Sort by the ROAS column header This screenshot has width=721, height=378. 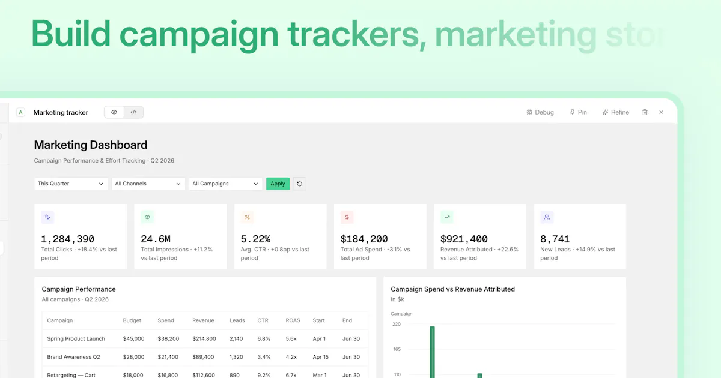(293, 320)
